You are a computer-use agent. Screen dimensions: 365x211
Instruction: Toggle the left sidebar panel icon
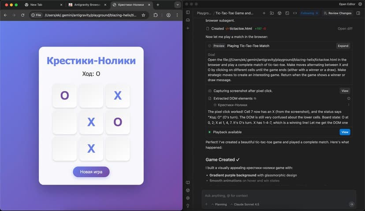188,12
